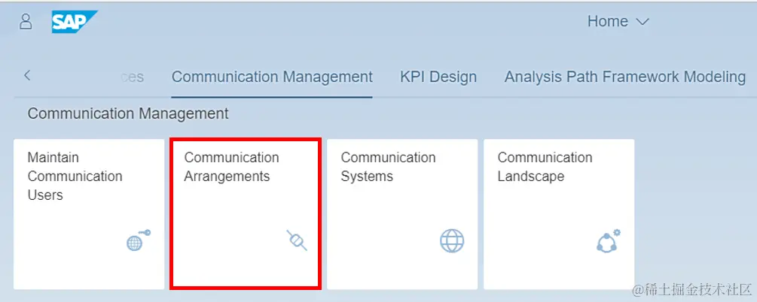Screen dimensions: 757x302
Task: Open the user profile icon
Action: [26, 22]
